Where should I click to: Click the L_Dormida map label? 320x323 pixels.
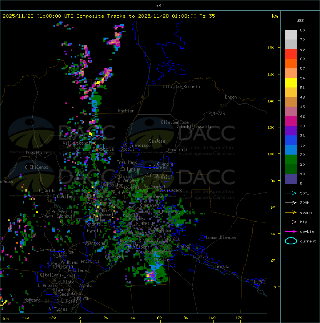coord(219,267)
